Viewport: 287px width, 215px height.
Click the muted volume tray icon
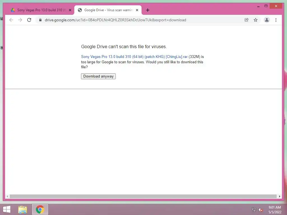(x=261, y=210)
